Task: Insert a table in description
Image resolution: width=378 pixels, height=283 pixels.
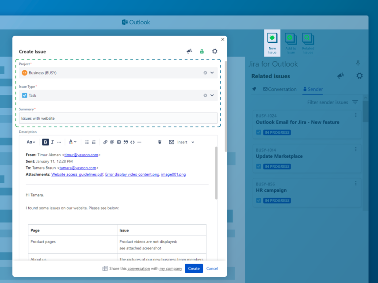Action: coord(119,142)
